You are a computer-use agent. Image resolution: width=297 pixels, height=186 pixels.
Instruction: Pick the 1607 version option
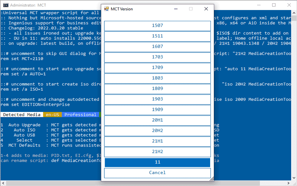(157, 47)
